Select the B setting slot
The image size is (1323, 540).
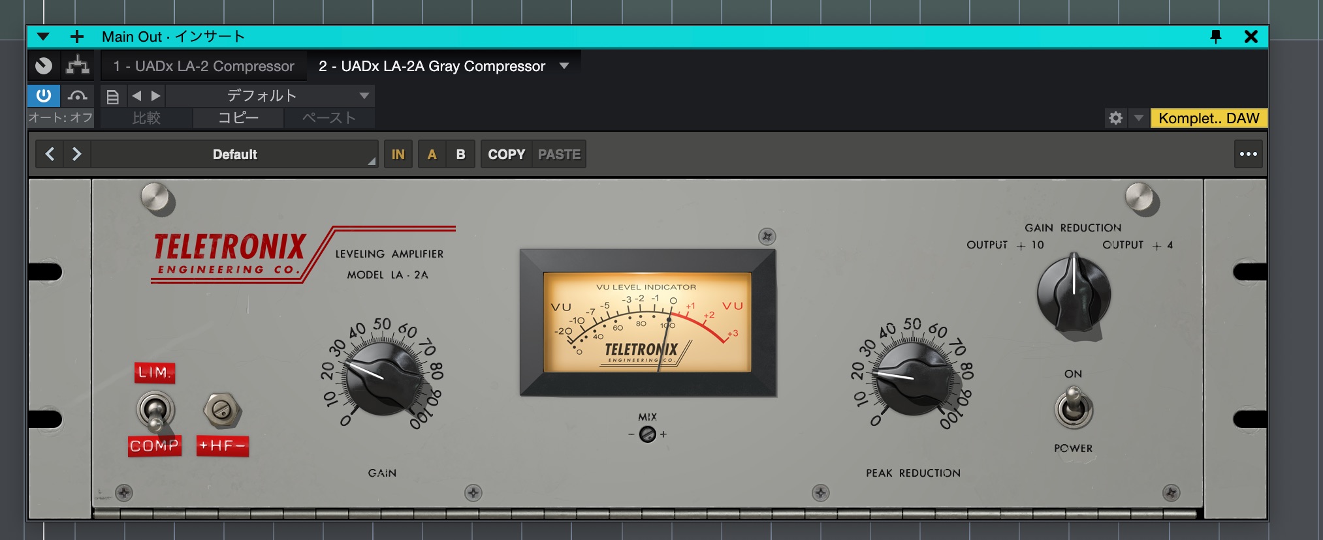coord(460,154)
